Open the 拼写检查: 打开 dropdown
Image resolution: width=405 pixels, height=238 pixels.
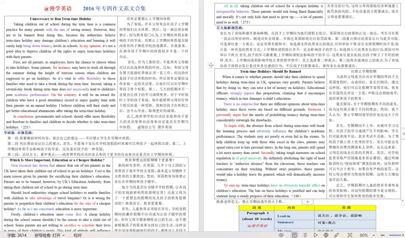point(49,235)
